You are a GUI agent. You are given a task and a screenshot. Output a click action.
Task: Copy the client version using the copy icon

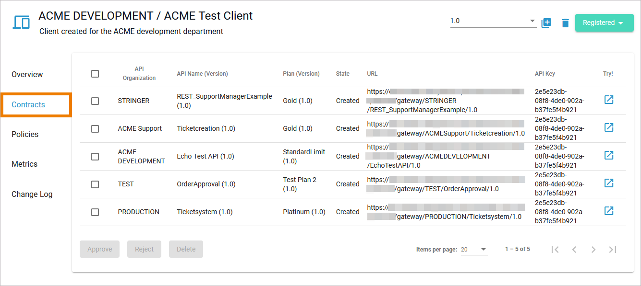(546, 23)
